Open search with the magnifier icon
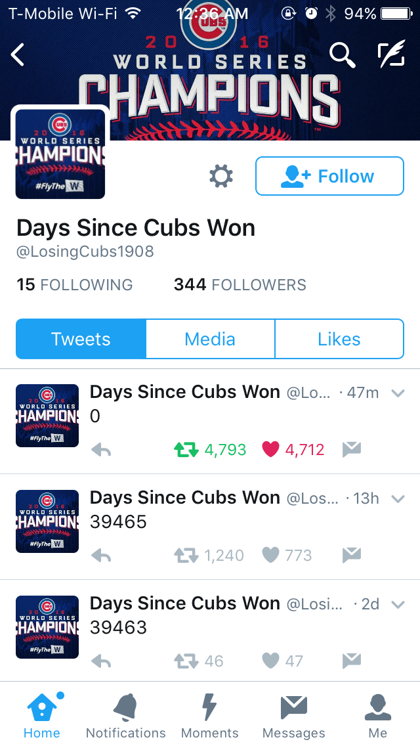Screen dimensions: 420x746 [x=343, y=54]
